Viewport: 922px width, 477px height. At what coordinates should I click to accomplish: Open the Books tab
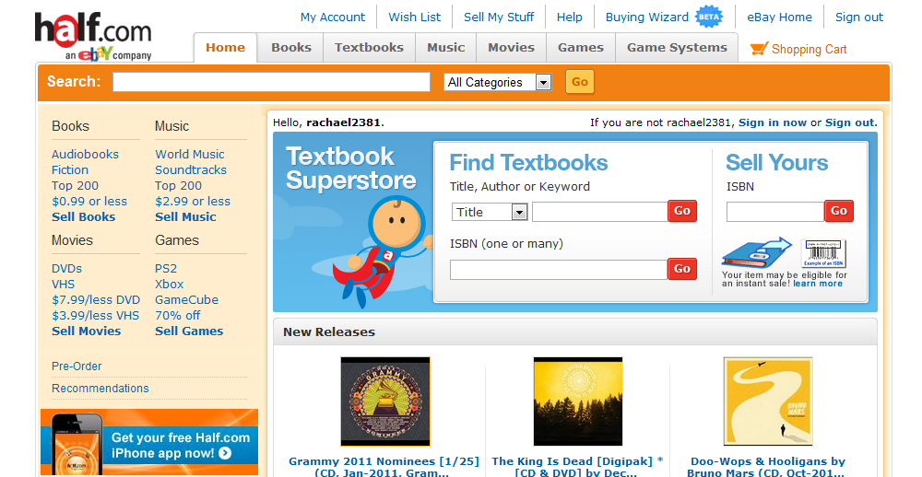(291, 48)
